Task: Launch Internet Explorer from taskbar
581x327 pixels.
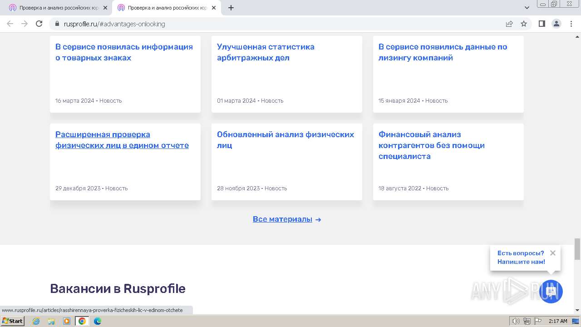Action: tap(36, 321)
